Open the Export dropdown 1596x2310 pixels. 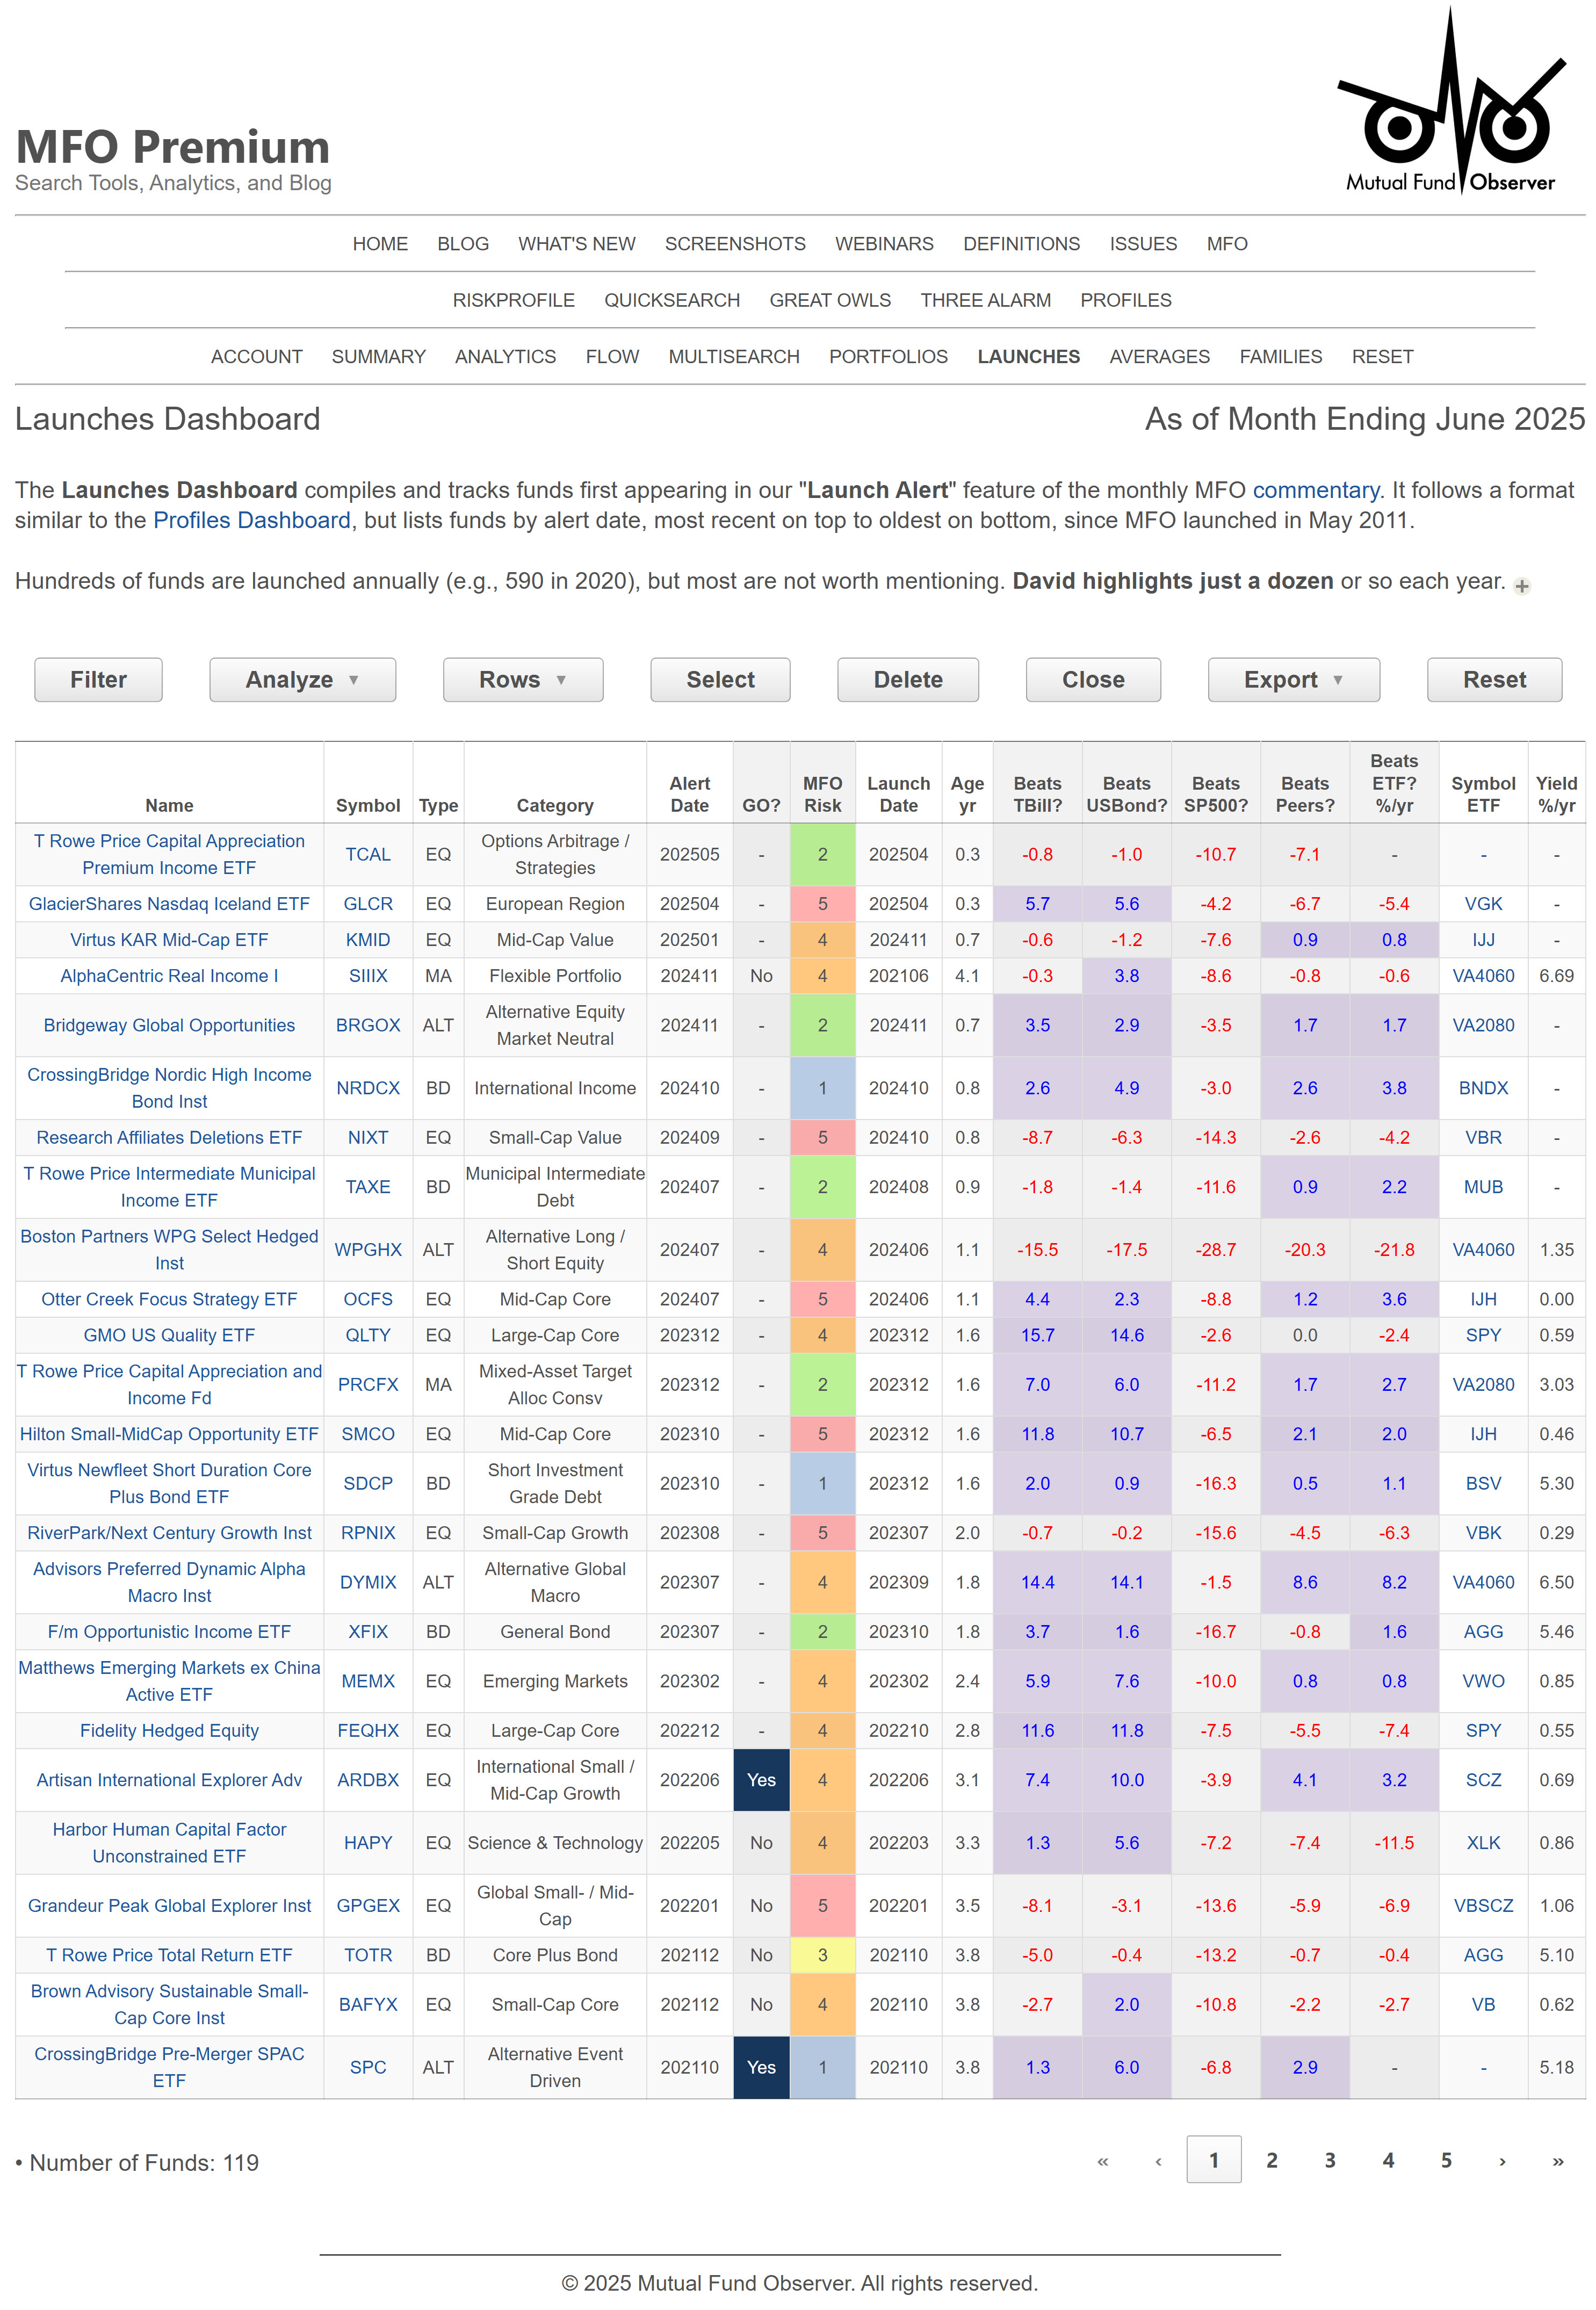click(x=1293, y=679)
